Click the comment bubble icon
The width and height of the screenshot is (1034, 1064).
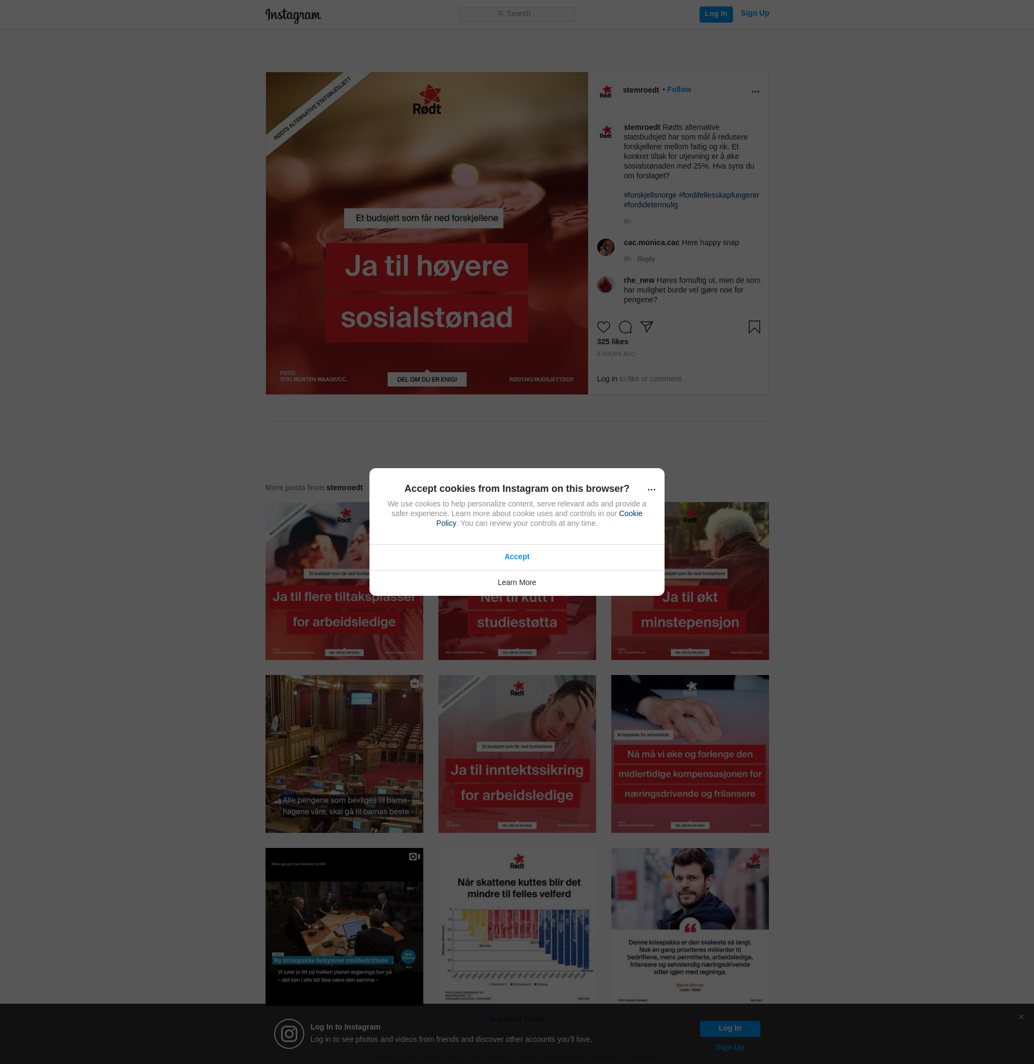pos(625,327)
